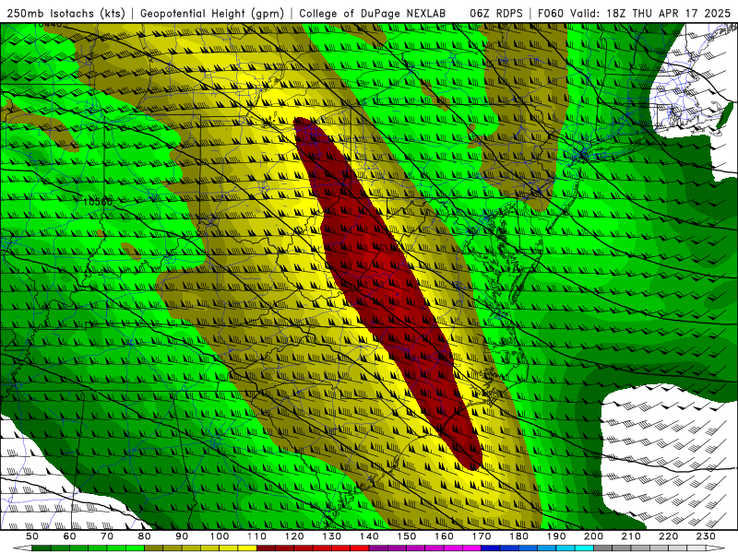
Task: Click the '120' value on the legend scale
Action: pyautogui.click(x=294, y=536)
